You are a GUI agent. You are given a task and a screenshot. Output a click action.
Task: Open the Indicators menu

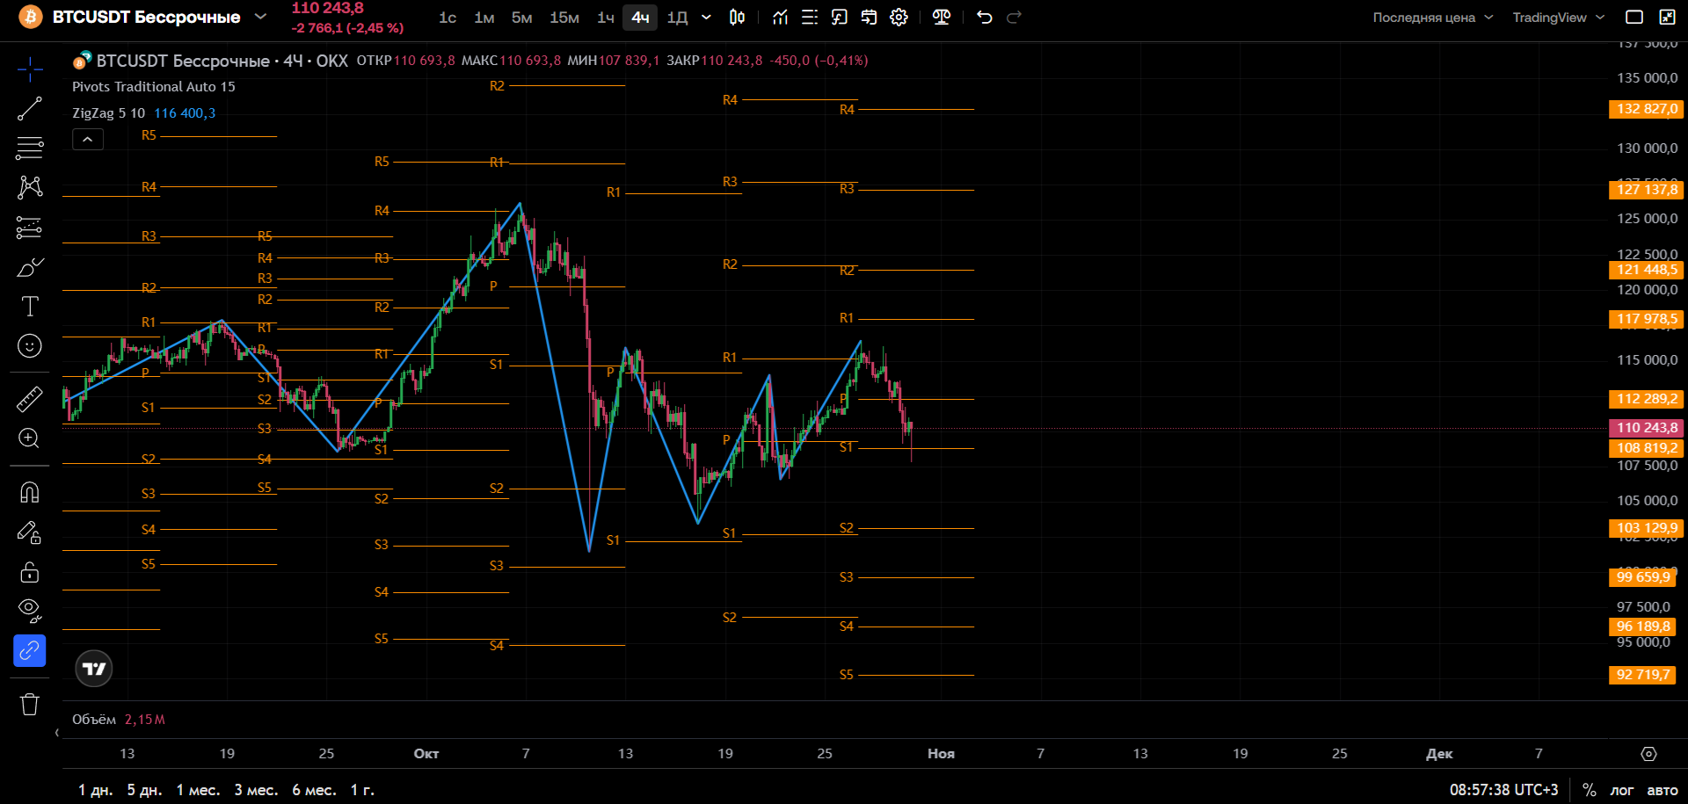click(x=780, y=18)
